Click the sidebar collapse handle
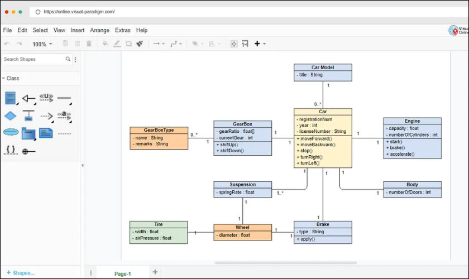This screenshot has width=469, height=279. click(x=83, y=165)
